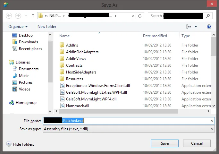Refresh the current folder view
This screenshot has width=219, height=154.
click(140, 16)
